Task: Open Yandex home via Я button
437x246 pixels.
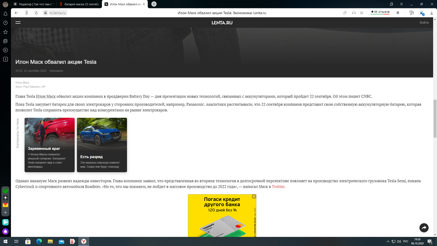Action: (27, 13)
